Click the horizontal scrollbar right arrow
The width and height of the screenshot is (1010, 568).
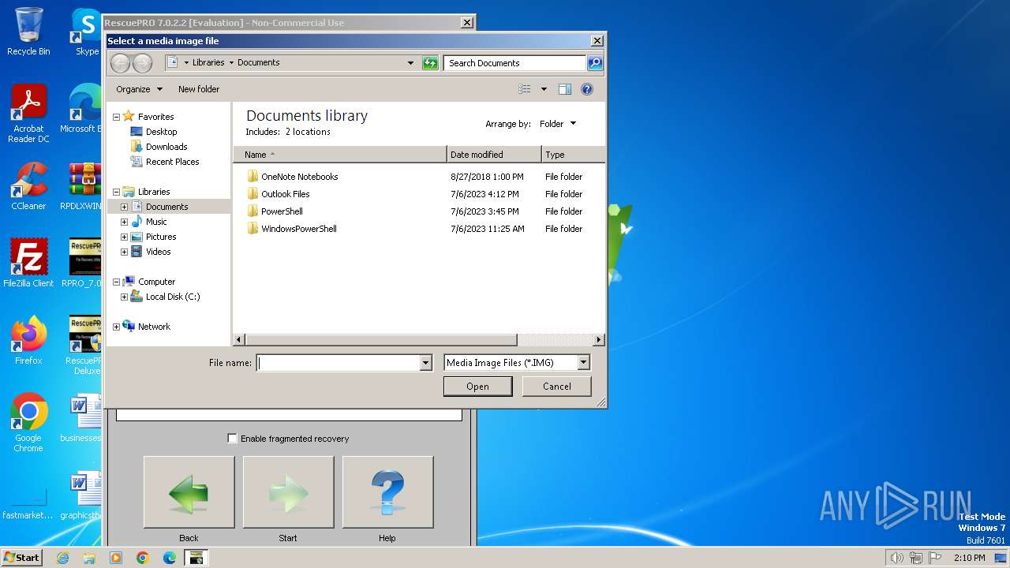tap(599, 340)
